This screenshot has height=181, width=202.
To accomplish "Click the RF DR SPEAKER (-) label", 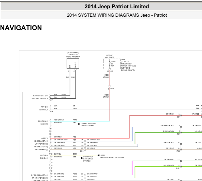I will 40,178.
